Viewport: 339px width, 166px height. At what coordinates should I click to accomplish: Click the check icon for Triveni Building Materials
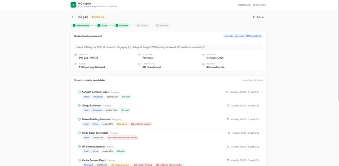click(79, 119)
